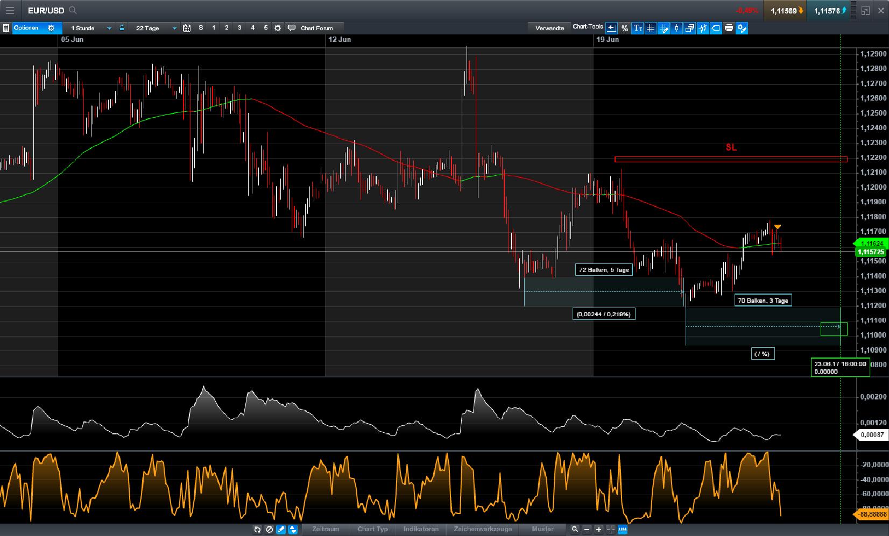Click the magnifier zoom icon in bottom bar

click(x=575, y=530)
